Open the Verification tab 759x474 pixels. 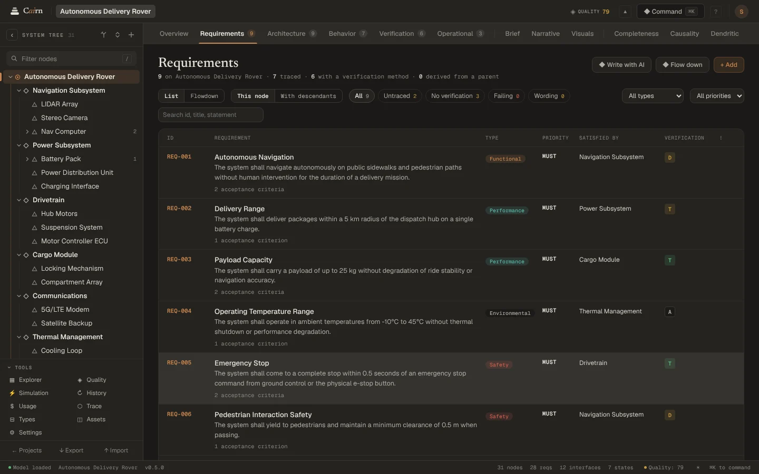coord(402,34)
